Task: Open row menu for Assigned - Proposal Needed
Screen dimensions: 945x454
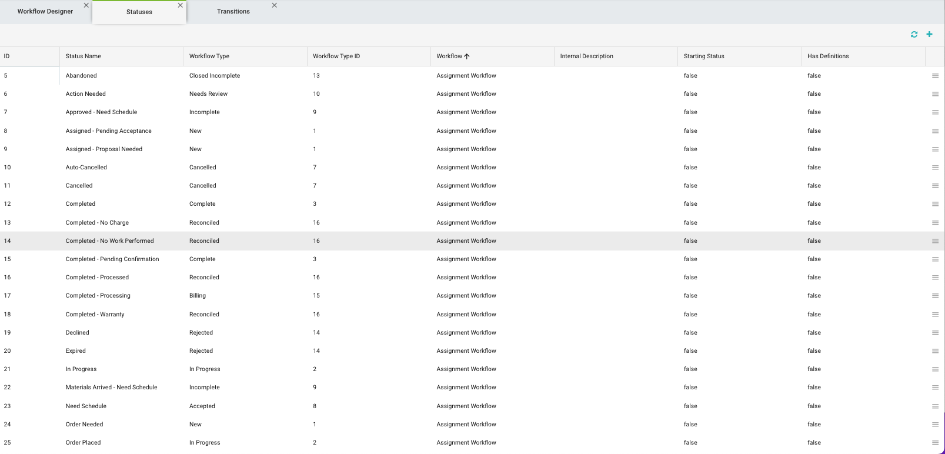Action: (x=935, y=149)
